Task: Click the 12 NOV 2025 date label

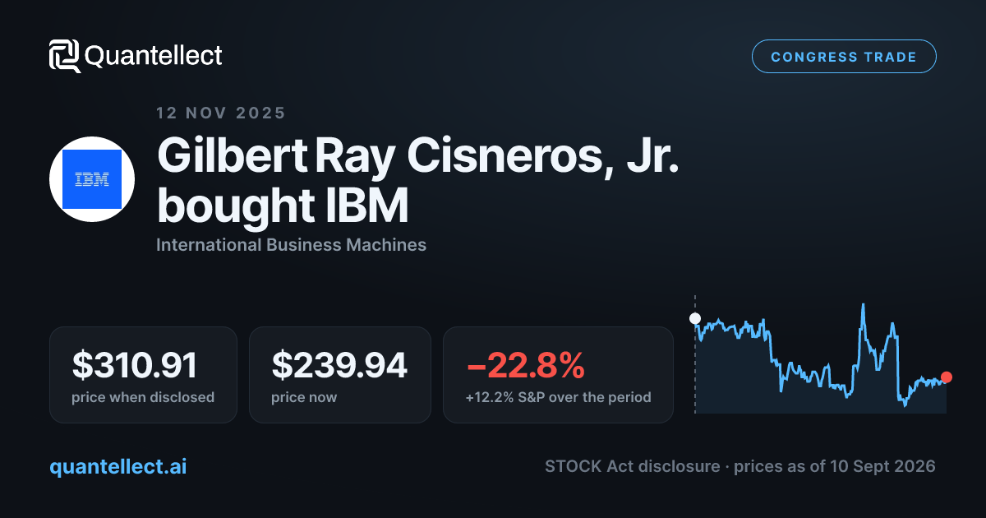Action: (221, 113)
